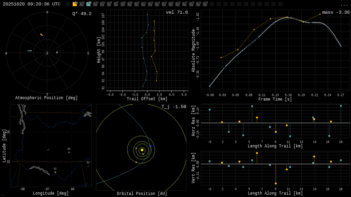Click the yellow Sun in orbital plot

142,150
